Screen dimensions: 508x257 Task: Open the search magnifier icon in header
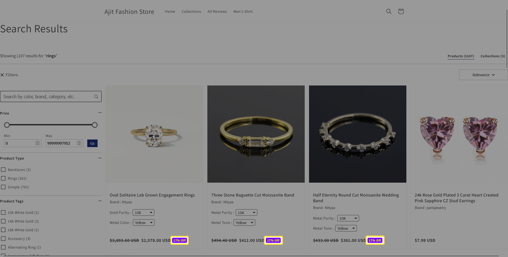(x=389, y=11)
